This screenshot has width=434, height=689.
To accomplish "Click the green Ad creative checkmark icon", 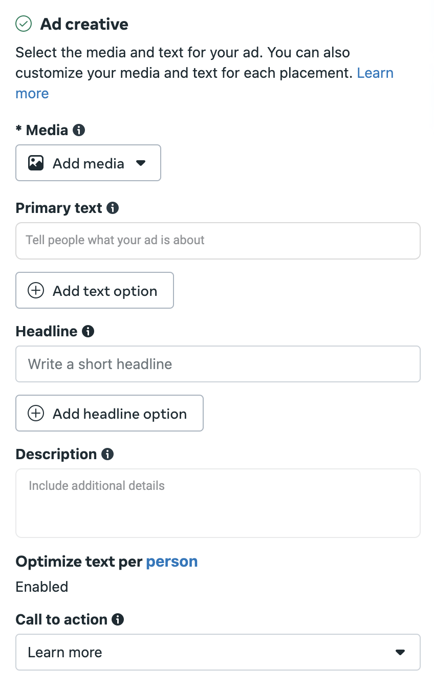I will [24, 24].
